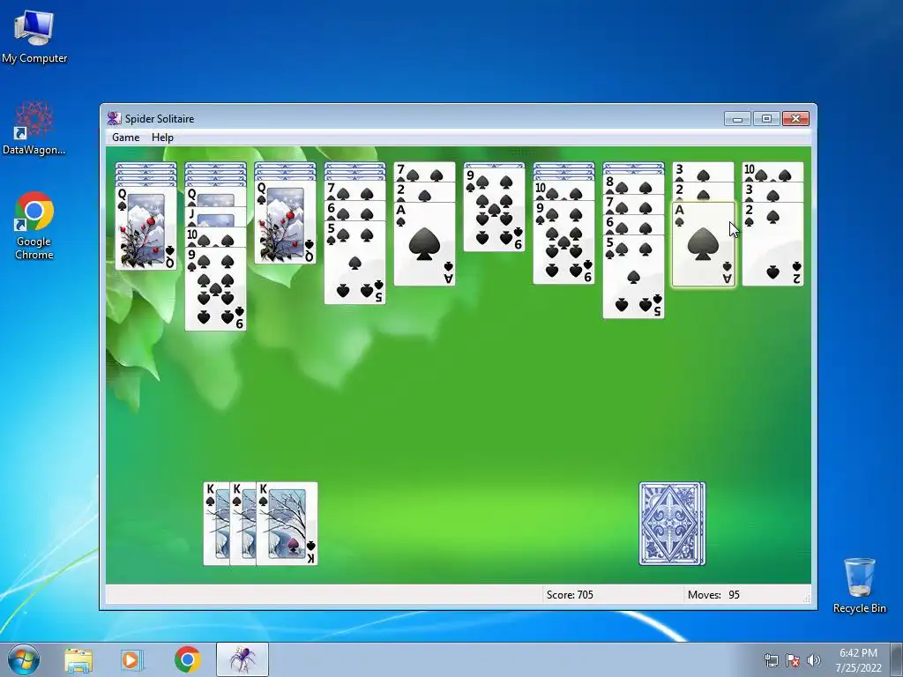This screenshot has width=903, height=677.
Task: Open the Game menu
Action: coord(125,138)
